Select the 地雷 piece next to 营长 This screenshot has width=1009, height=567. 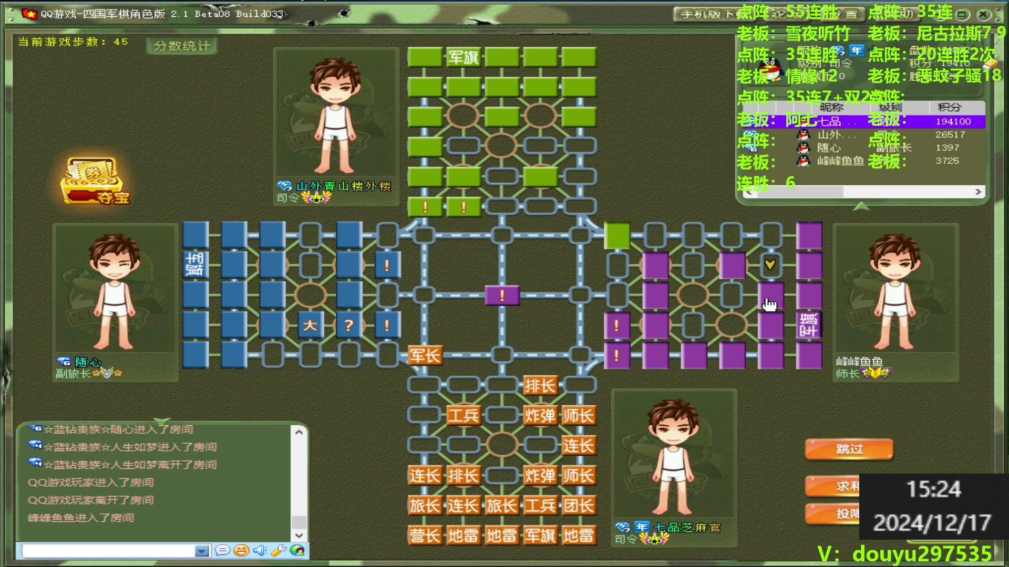click(x=463, y=535)
